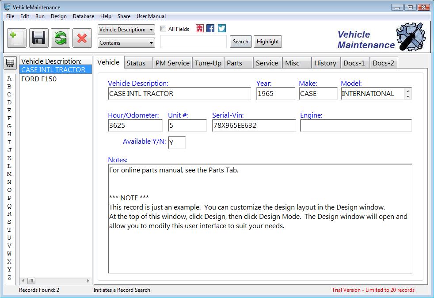
Task: Switch to the Status tab
Action: tap(138, 63)
